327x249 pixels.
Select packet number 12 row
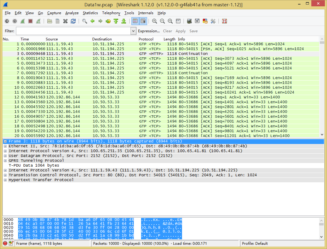pyautogui.click(x=161, y=97)
